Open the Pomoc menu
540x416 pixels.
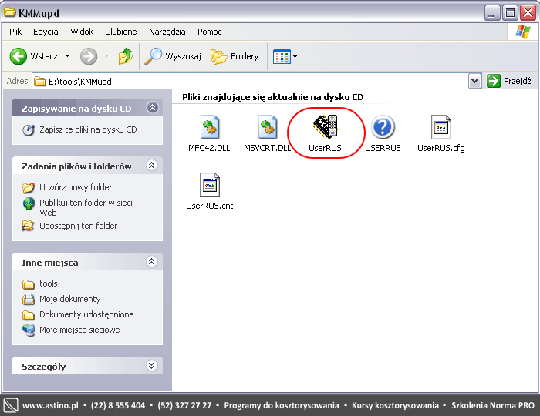click(209, 32)
